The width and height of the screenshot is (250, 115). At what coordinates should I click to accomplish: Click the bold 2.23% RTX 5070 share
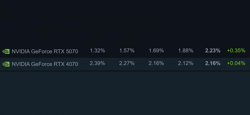coord(213,51)
